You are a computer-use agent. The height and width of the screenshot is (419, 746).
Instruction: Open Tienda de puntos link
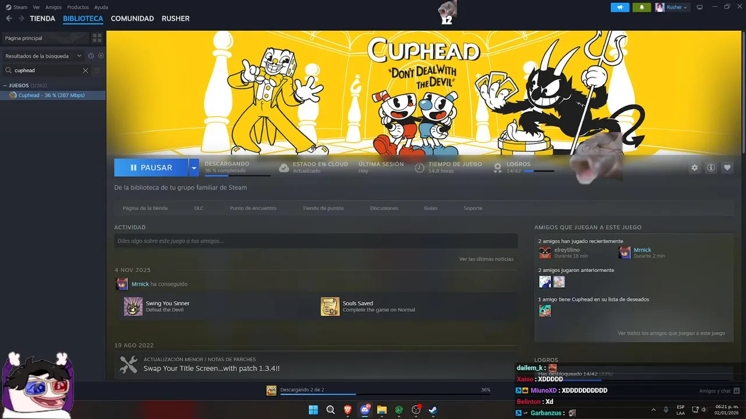tap(323, 208)
